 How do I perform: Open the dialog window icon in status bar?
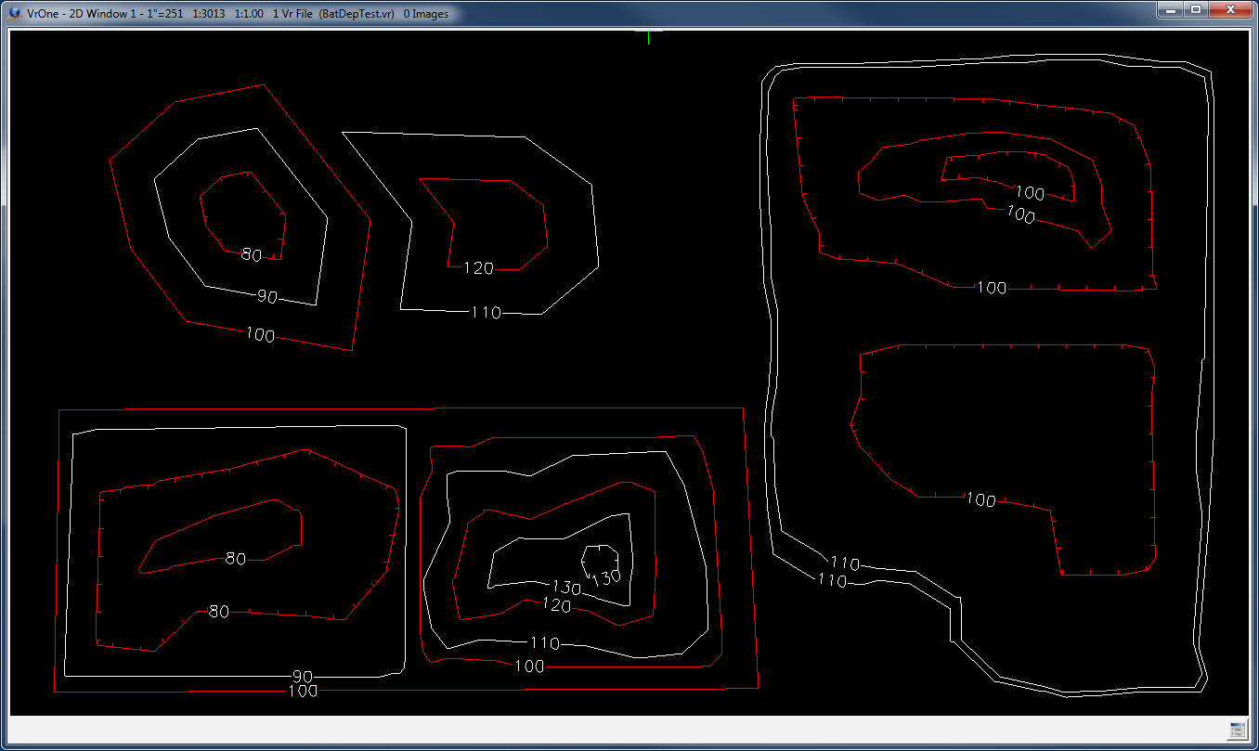pos(1238,731)
